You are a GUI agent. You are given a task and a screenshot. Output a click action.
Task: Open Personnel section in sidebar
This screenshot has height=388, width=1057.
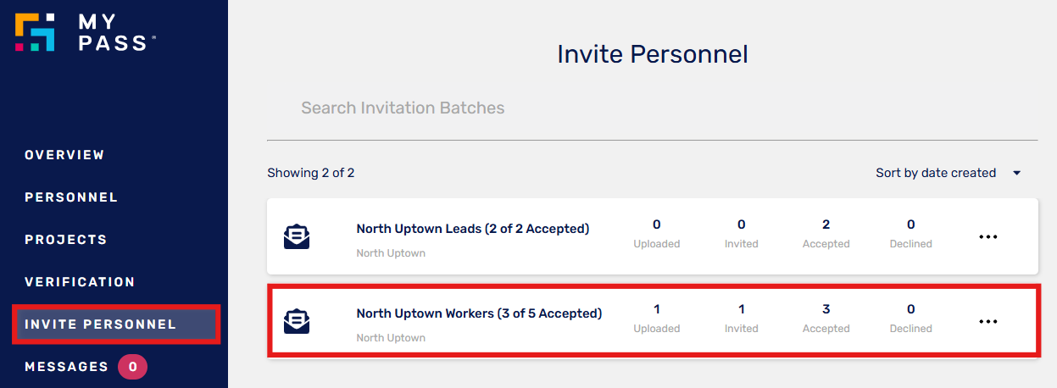point(71,197)
